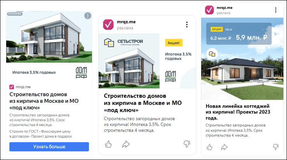Viewport: 287px width, 160px height.
Task: Like the right cottage ad
Action: [210, 147]
